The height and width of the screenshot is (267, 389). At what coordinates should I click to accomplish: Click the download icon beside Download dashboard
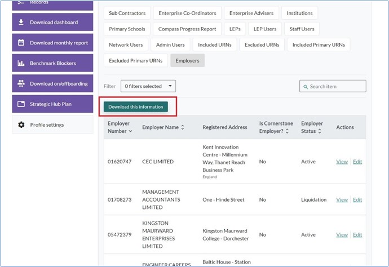(x=21, y=23)
